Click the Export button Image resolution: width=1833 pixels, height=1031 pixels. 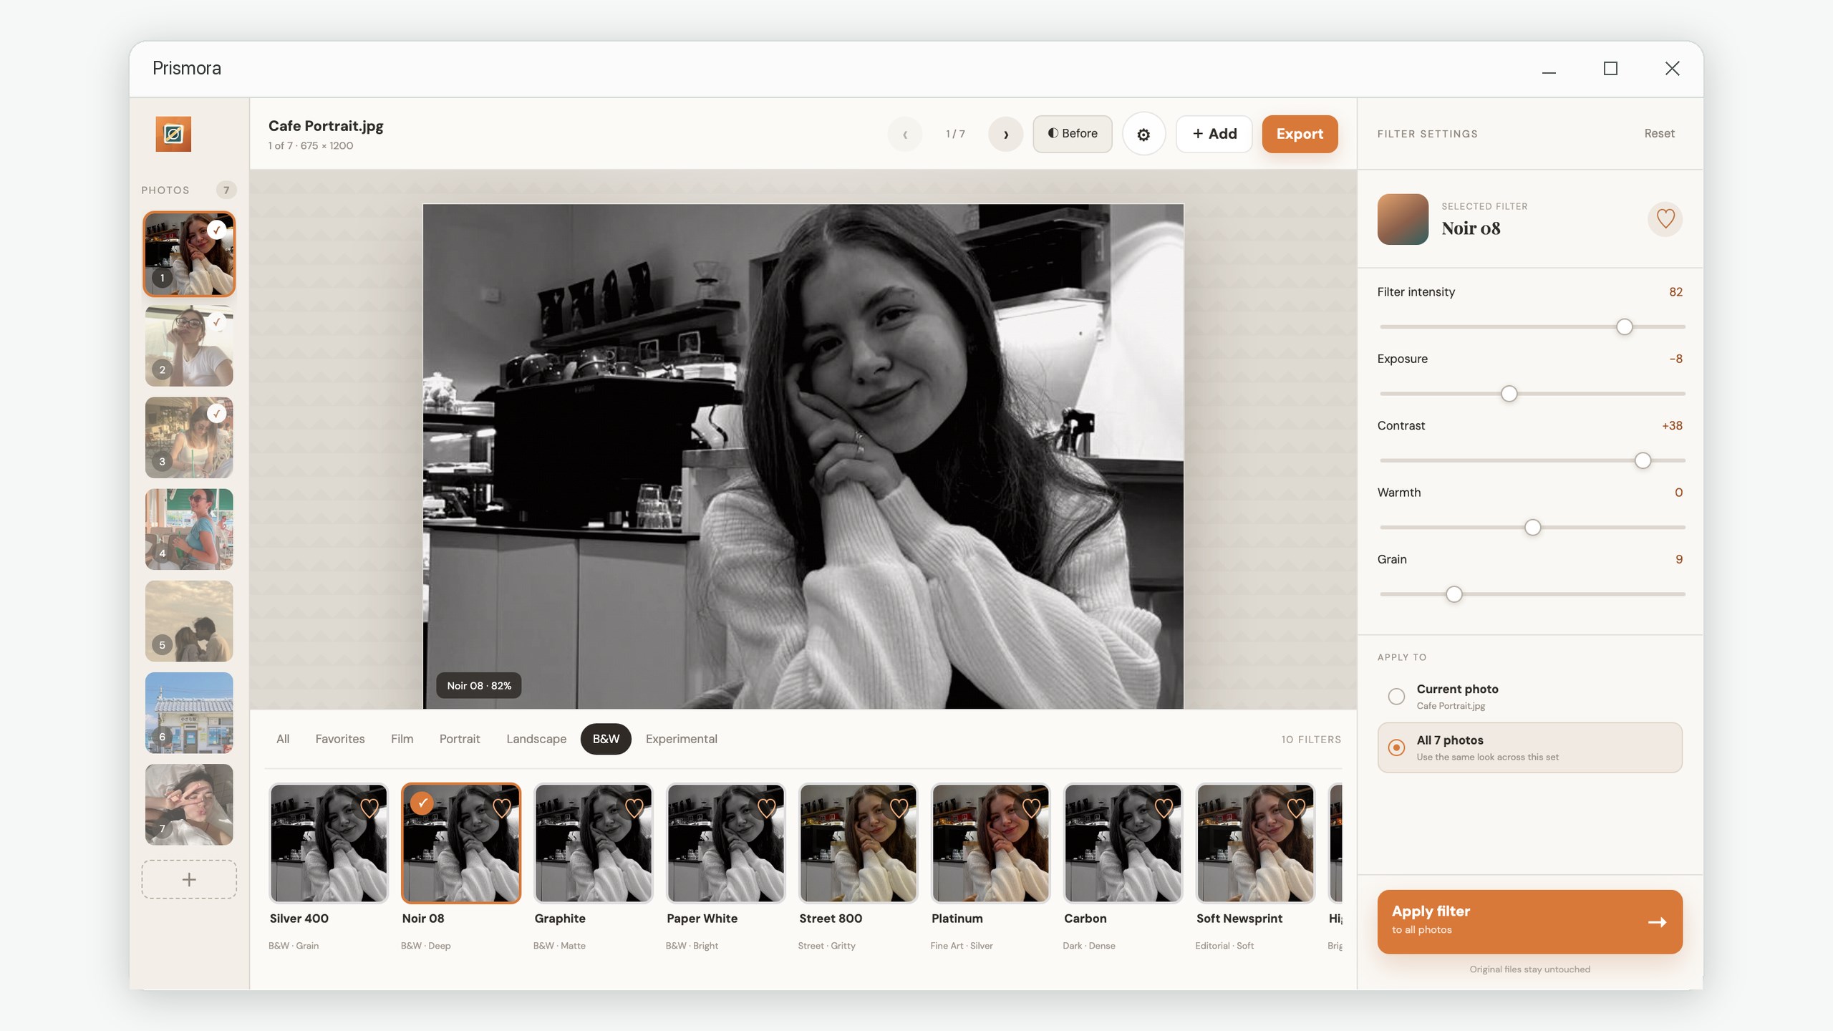click(x=1300, y=134)
